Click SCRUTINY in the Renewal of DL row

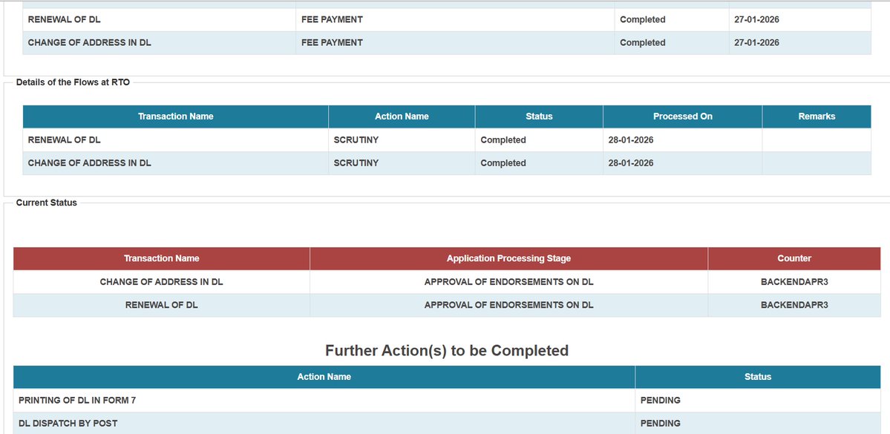[356, 139]
